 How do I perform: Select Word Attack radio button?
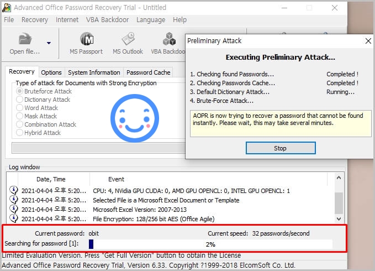point(19,108)
